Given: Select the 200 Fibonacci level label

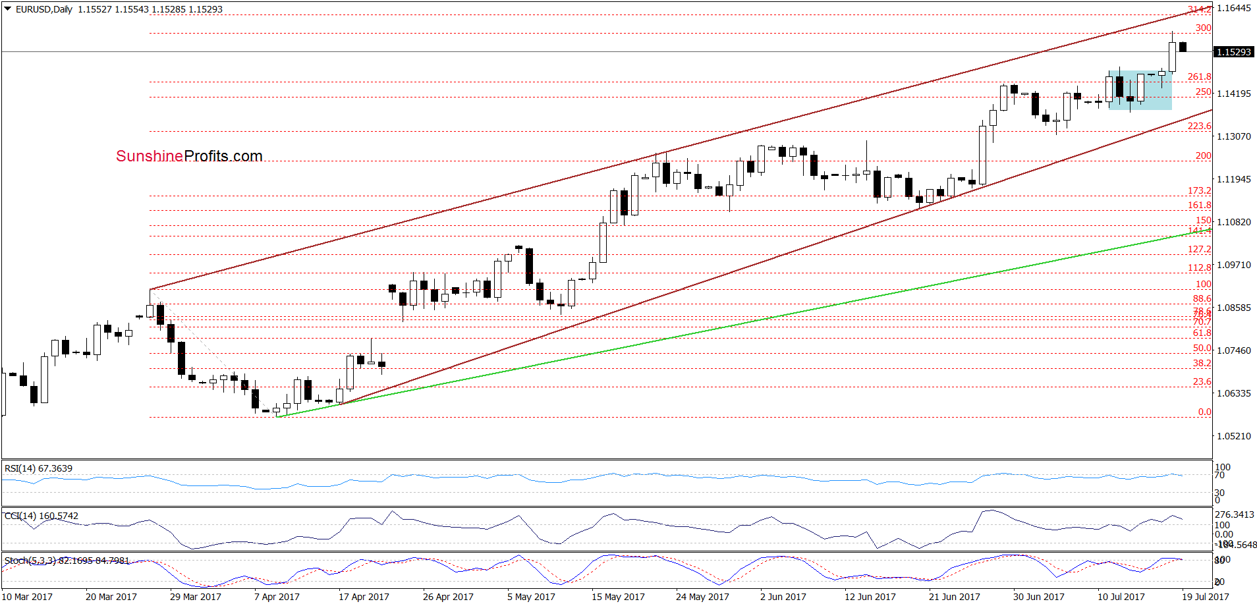Looking at the screenshot, I should 1203,155.
